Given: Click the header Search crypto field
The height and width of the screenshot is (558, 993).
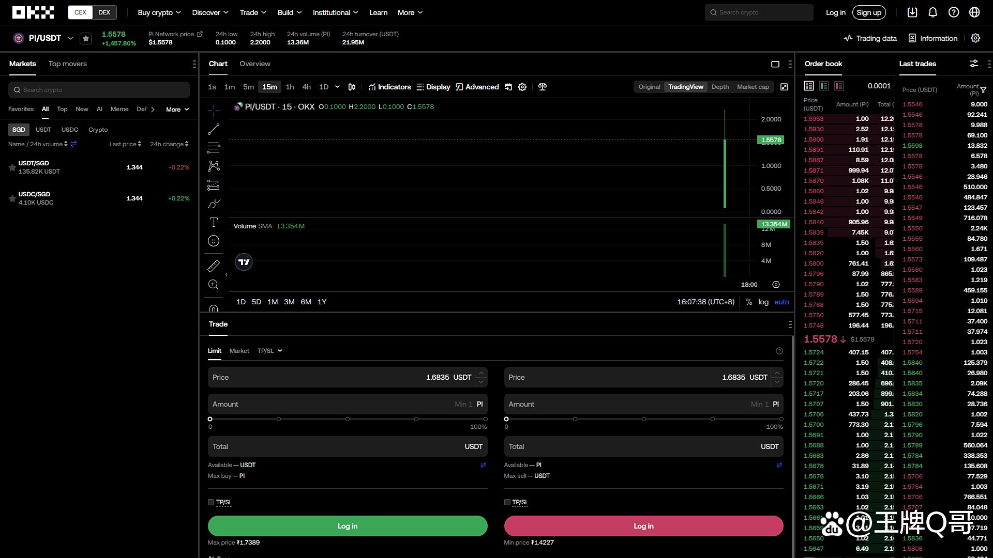Looking at the screenshot, I should [x=759, y=12].
